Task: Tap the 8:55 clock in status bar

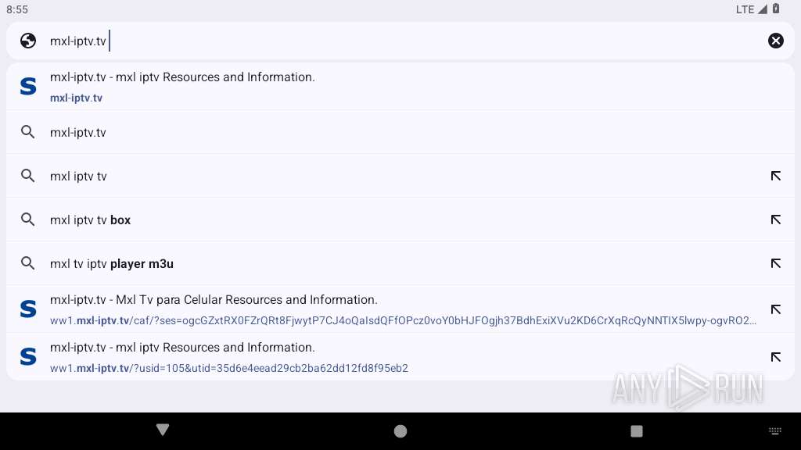Action: tap(17, 9)
